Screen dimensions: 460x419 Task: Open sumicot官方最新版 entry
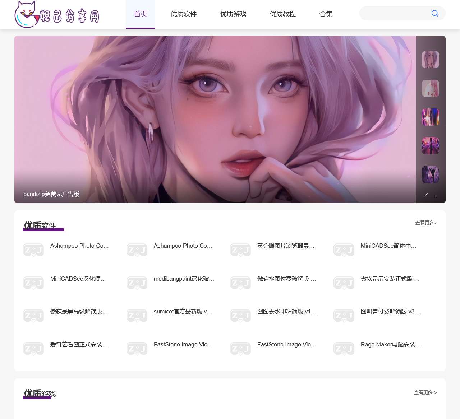pyautogui.click(x=183, y=312)
